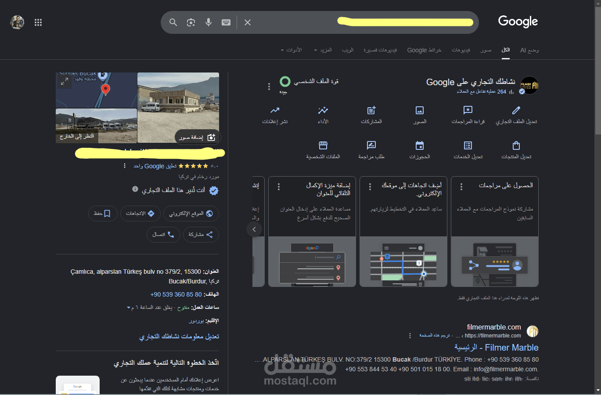The width and height of the screenshot is (601, 395).
Task: Open المشاركات posts icon
Action: 371,110
